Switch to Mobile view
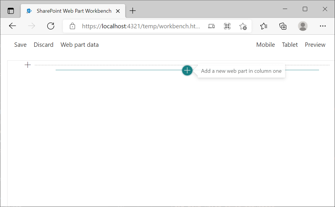Image resolution: width=335 pixels, height=207 pixels. (265, 45)
